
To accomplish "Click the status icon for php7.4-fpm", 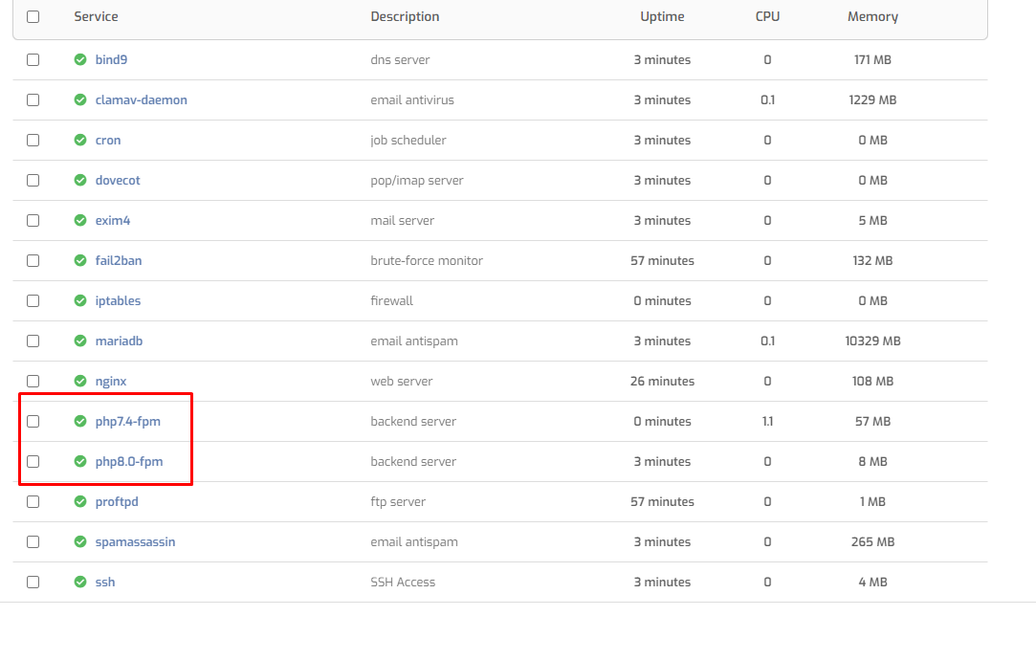I will (x=80, y=421).
